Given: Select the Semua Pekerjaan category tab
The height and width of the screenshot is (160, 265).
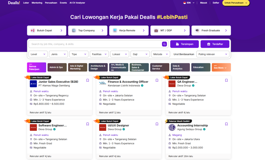Looking at the screenshot, I should (x=36, y=67).
